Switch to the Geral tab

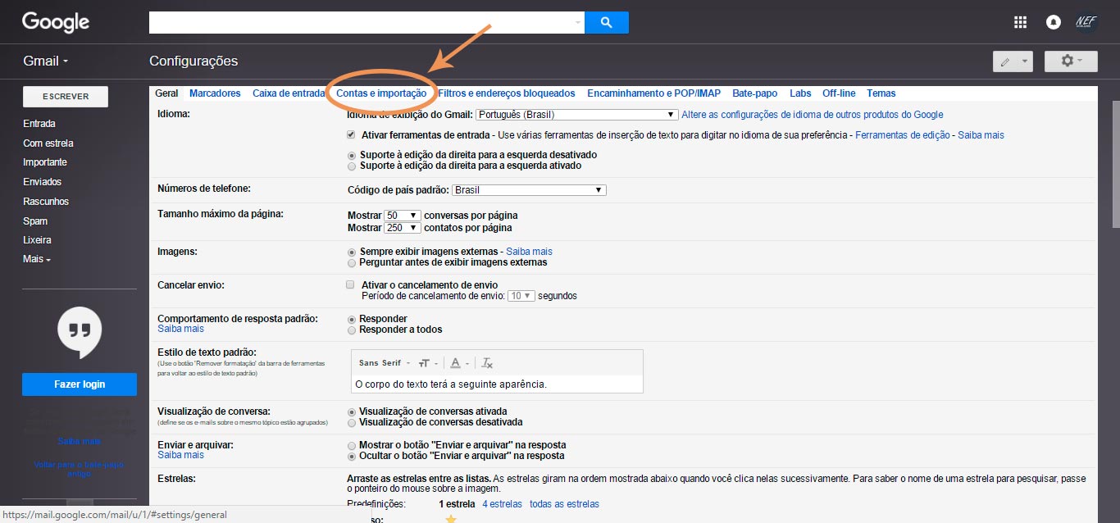[166, 93]
